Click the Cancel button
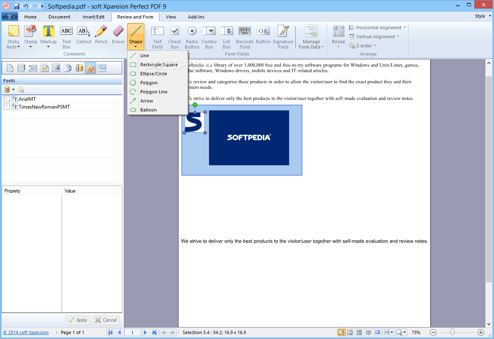Viewport: 494px width, 339px height. tap(106, 320)
